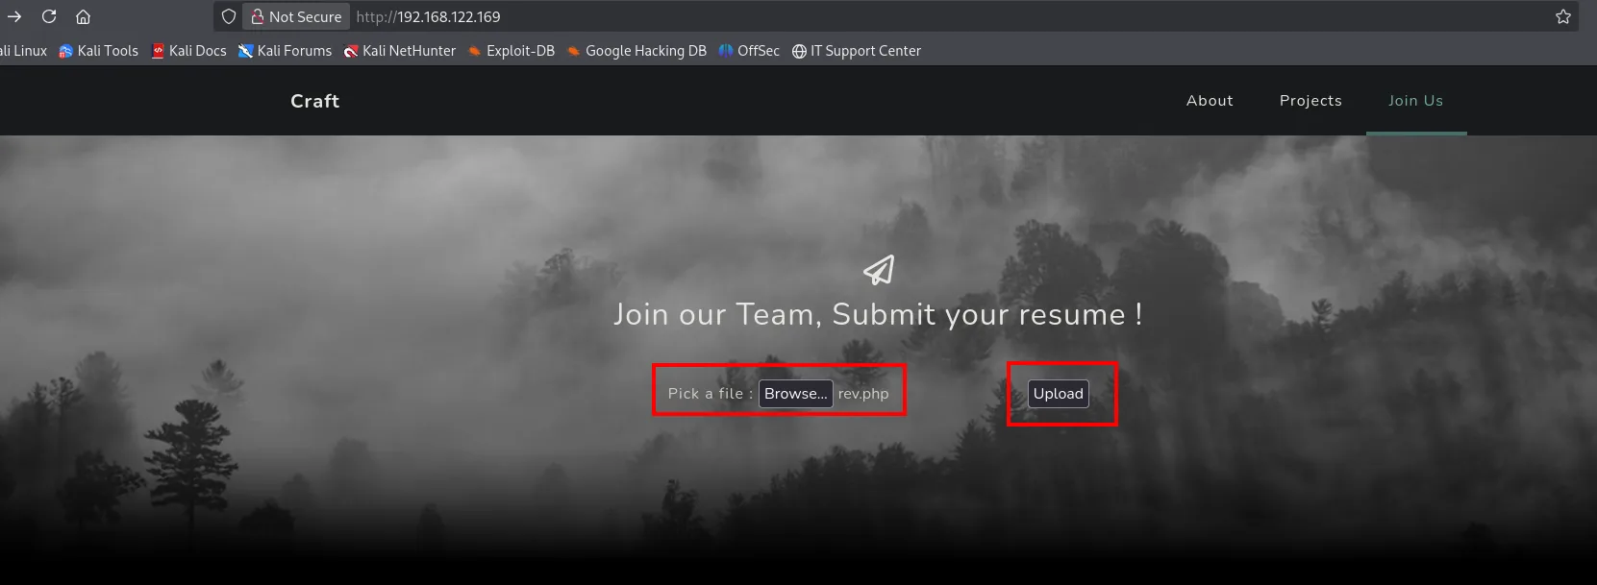The width and height of the screenshot is (1597, 585).
Task: Open the IT Support Center bookmark
Action: point(857,51)
